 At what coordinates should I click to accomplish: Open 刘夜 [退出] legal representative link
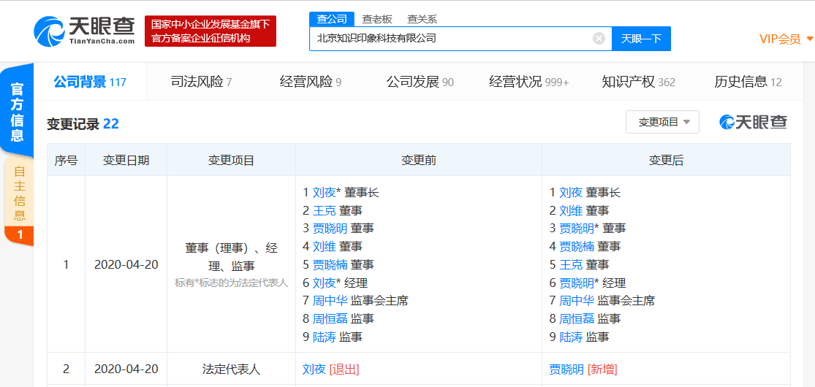(x=314, y=369)
